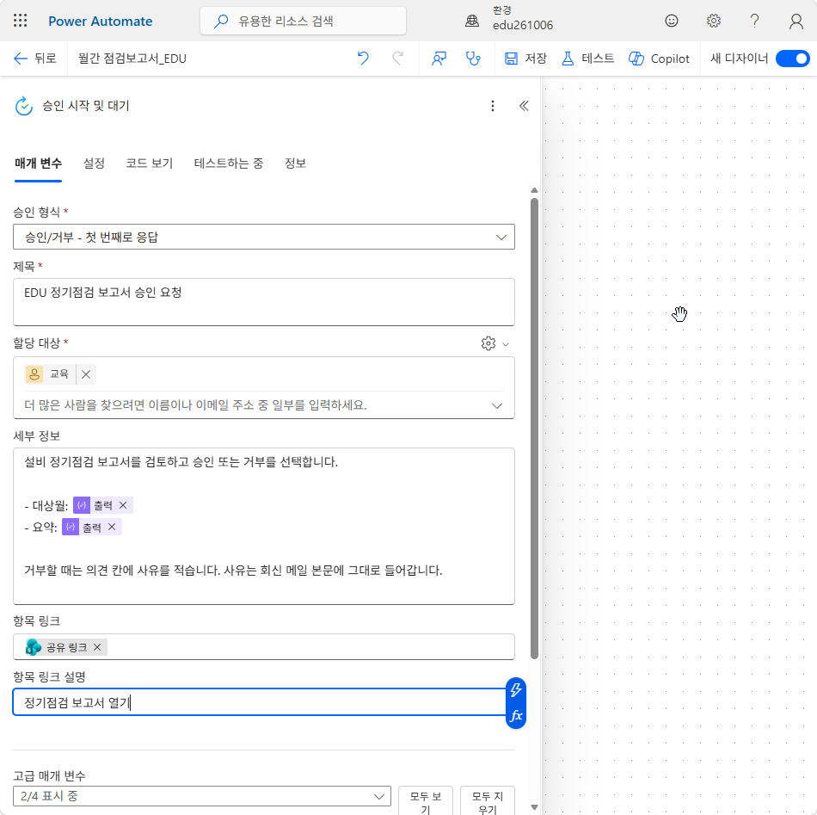Open the action's three-dot more menu

[x=493, y=106]
